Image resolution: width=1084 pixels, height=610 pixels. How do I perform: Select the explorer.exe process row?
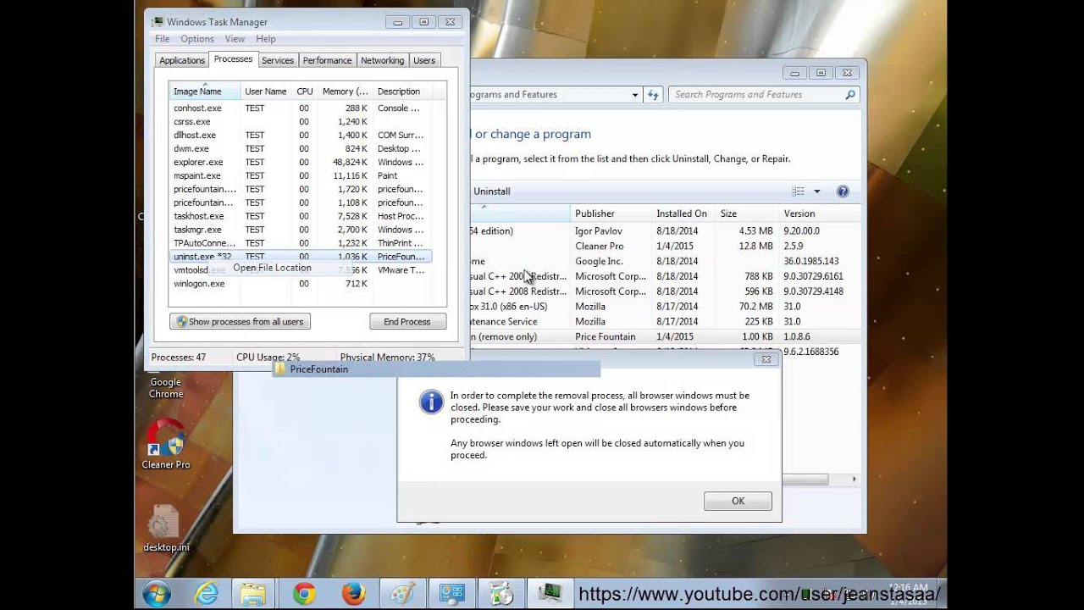pyautogui.click(x=301, y=163)
